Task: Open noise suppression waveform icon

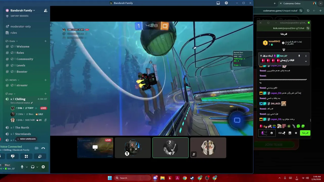Action: 37,148
